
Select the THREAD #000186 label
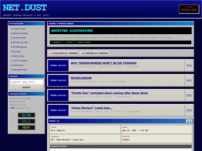tap(58, 95)
